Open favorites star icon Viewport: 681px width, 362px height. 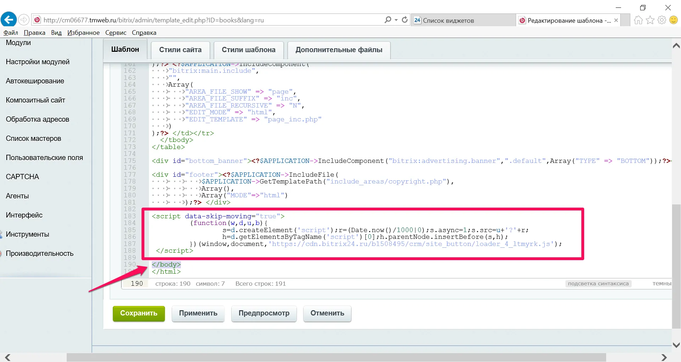click(650, 20)
